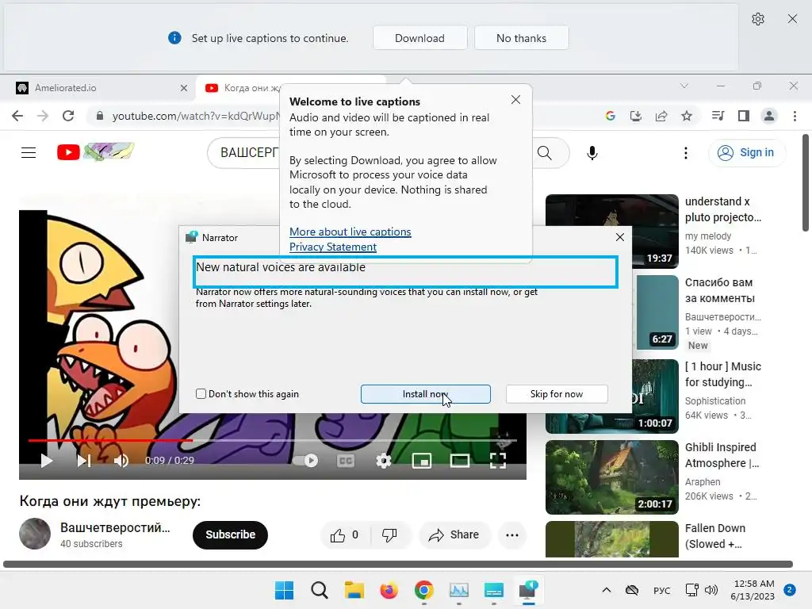Viewport: 812px width, 609px height.
Task: Skip to next video
Action: 84,461
